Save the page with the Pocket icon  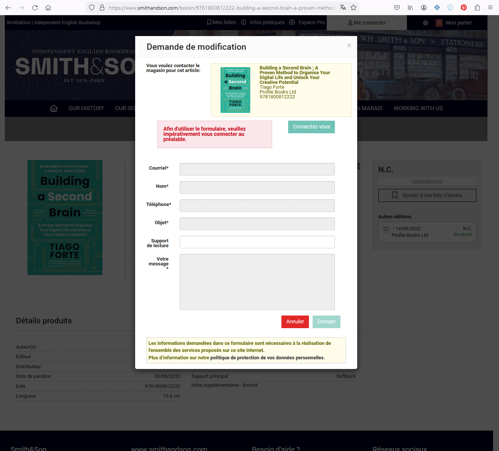coord(397,7)
